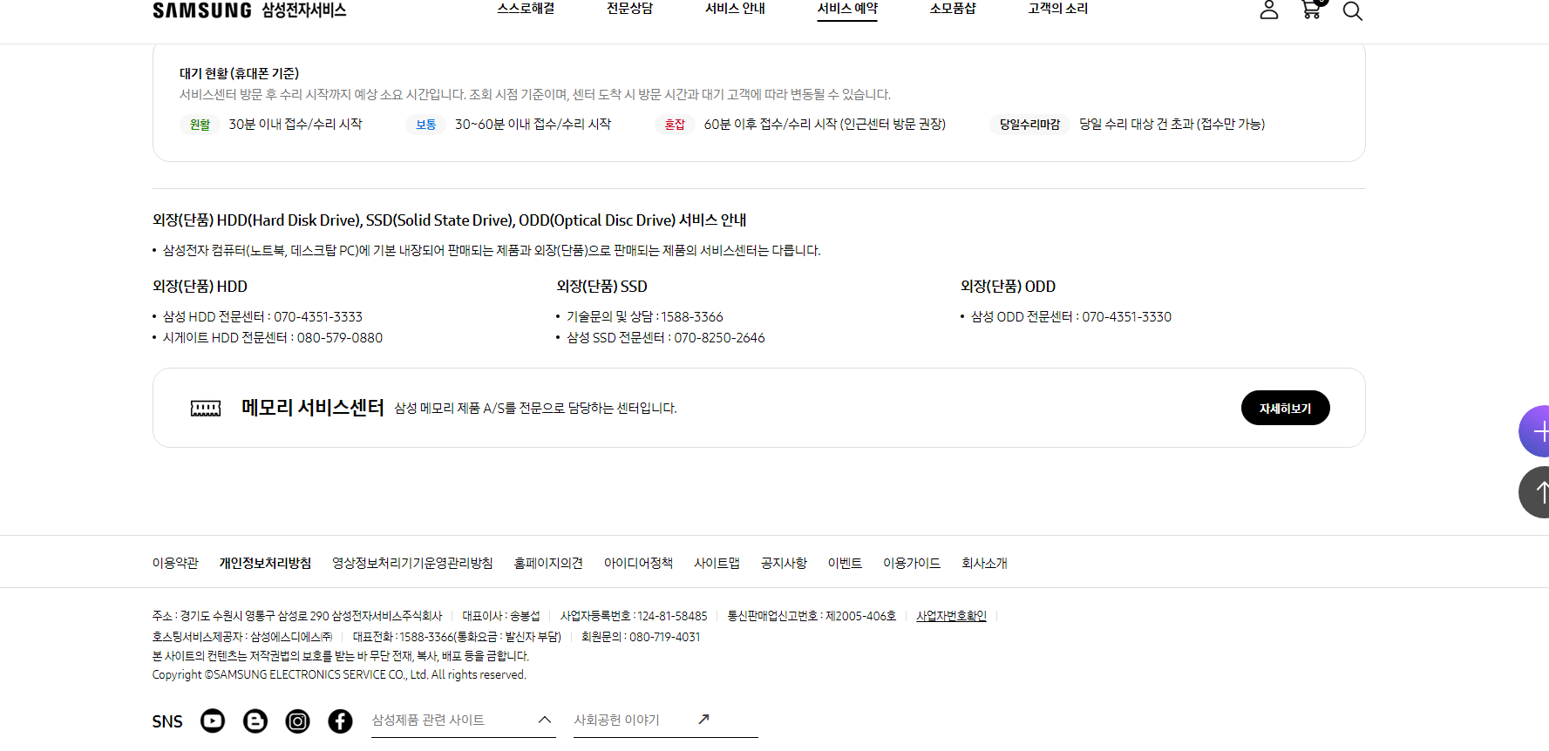Open the Instagram SNS icon
The height and width of the screenshot is (751, 1549).
click(x=298, y=721)
